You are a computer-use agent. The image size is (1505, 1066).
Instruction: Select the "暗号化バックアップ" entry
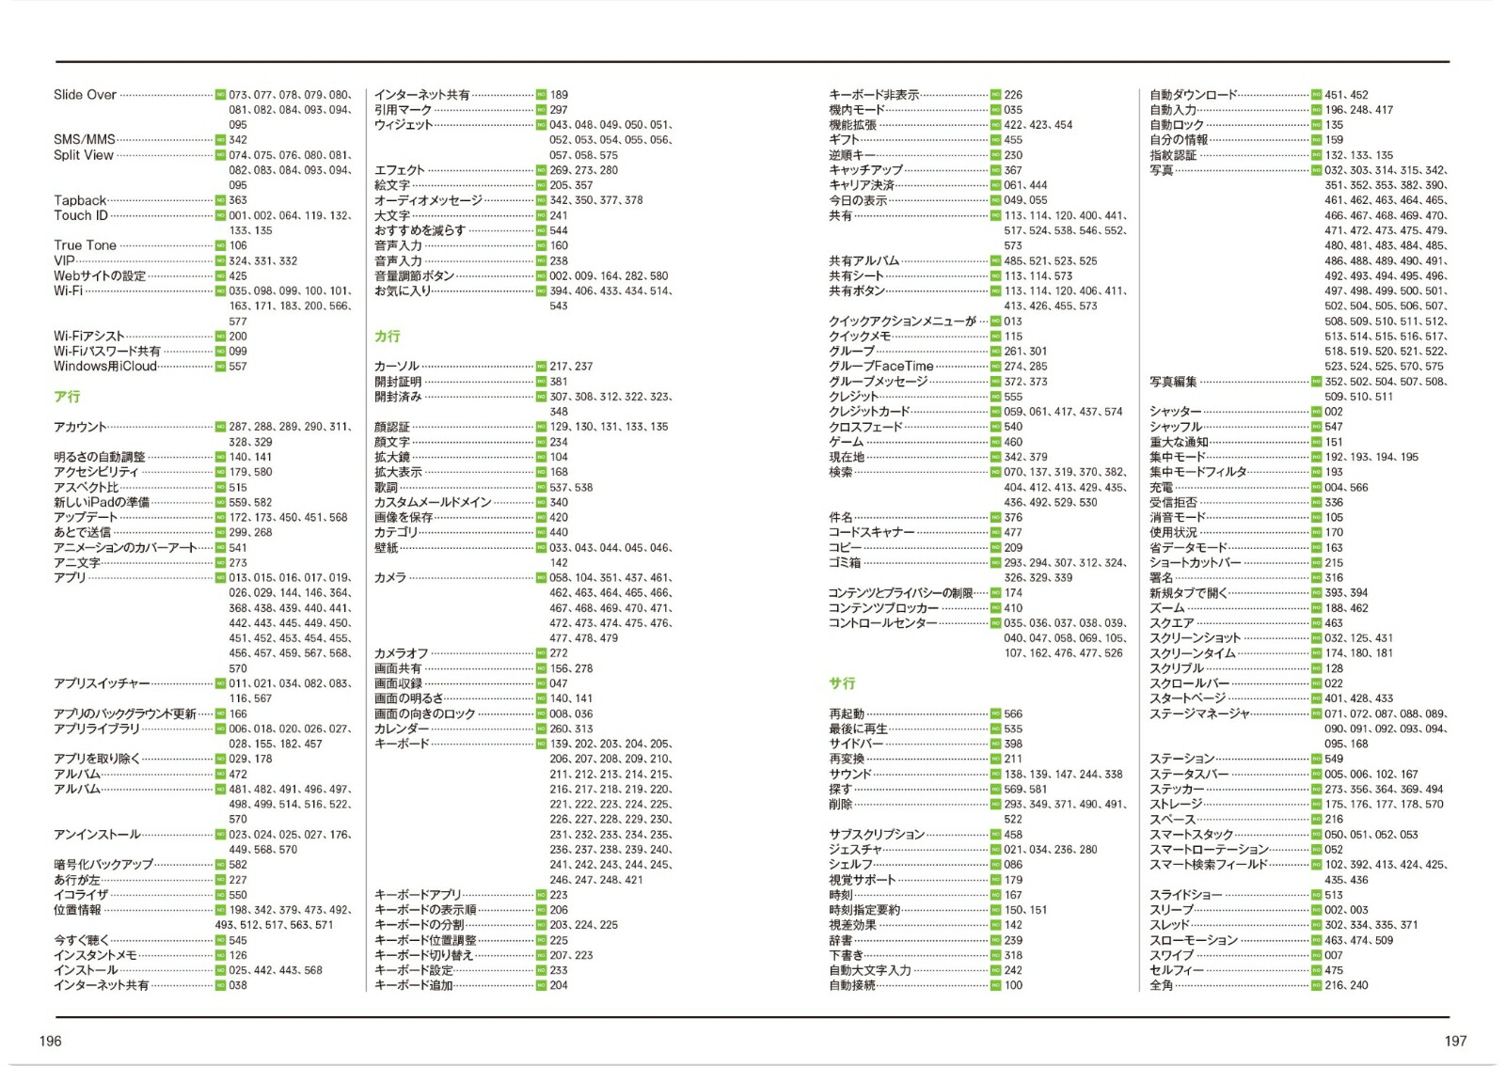point(103,865)
